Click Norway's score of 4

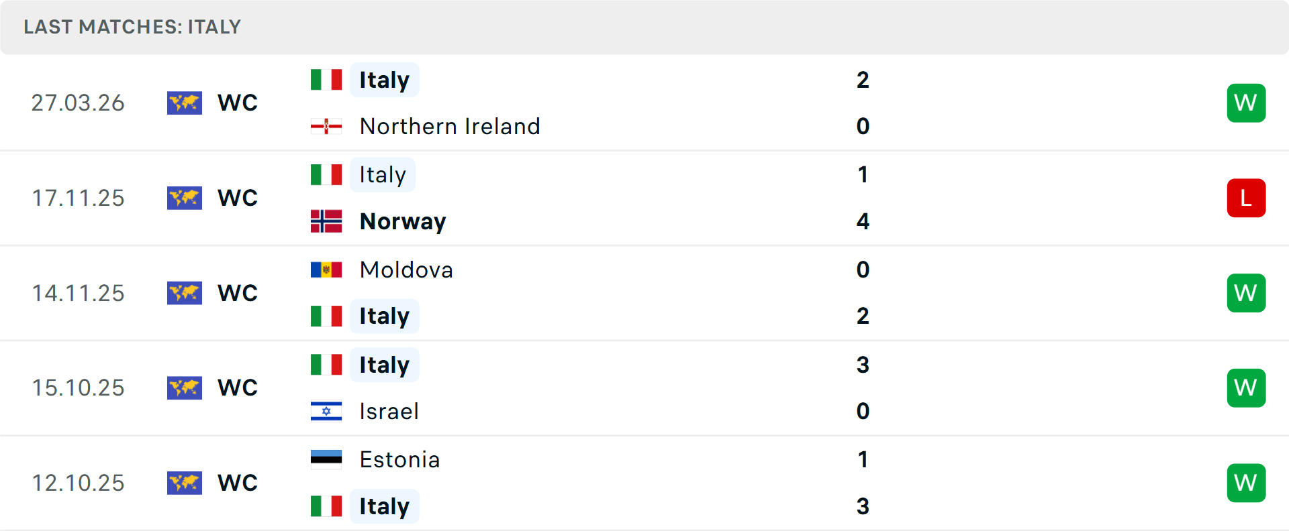(863, 221)
